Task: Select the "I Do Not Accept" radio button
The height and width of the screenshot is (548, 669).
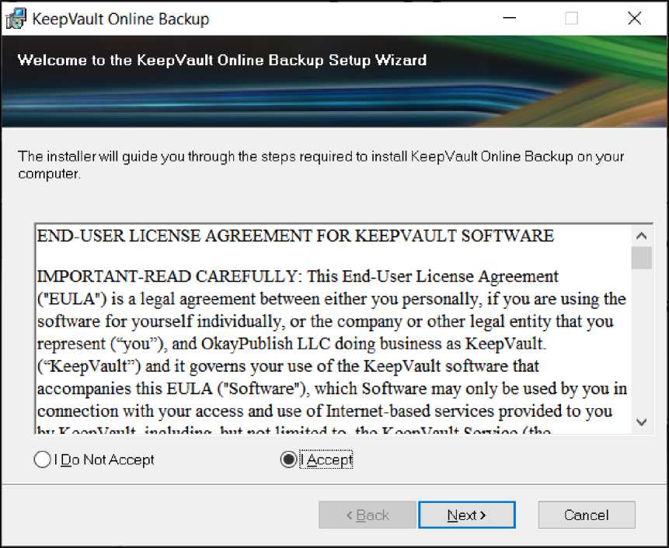Action: point(43,460)
